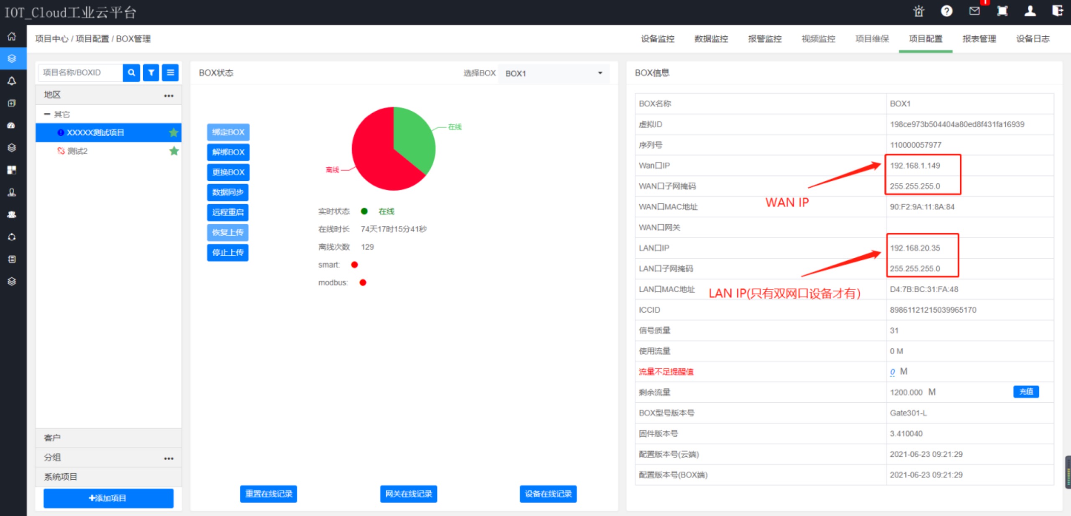Open the alarm light icon in header

pyautogui.click(x=919, y=11)
